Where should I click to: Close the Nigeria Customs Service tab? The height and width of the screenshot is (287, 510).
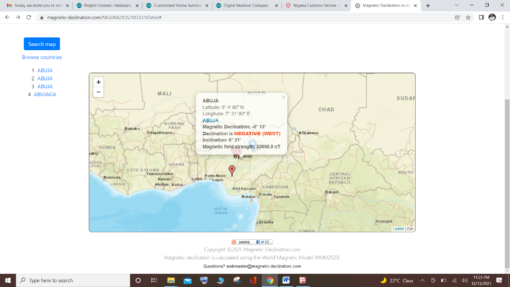click(x=346, y=6)
